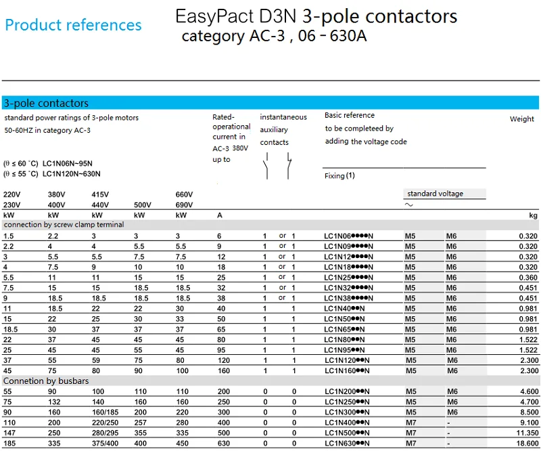Click the '500V' voltage header
Screen dimensions: 541x451
143,205
